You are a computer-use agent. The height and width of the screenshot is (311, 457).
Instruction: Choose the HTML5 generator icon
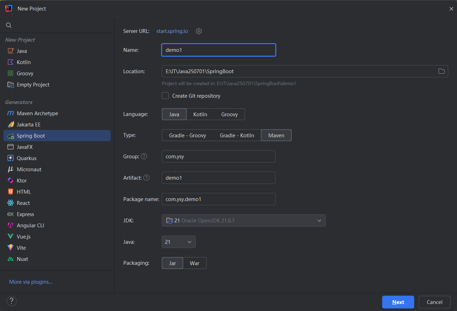point(11,192)
